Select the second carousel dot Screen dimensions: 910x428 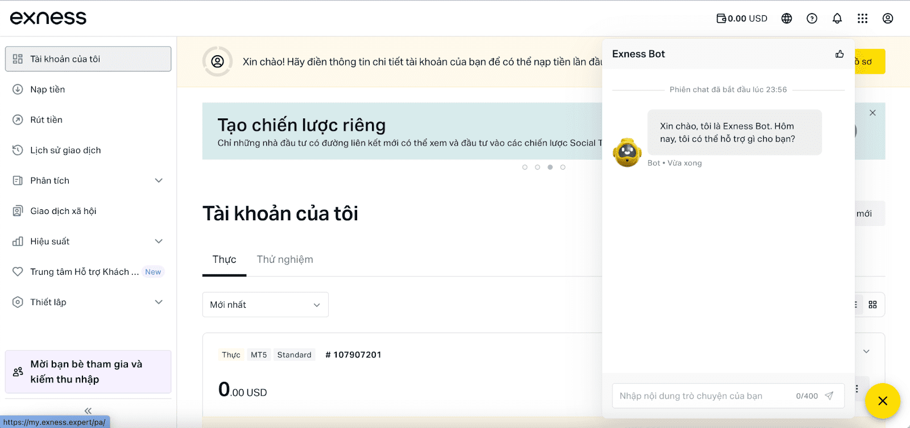point(537,167)
